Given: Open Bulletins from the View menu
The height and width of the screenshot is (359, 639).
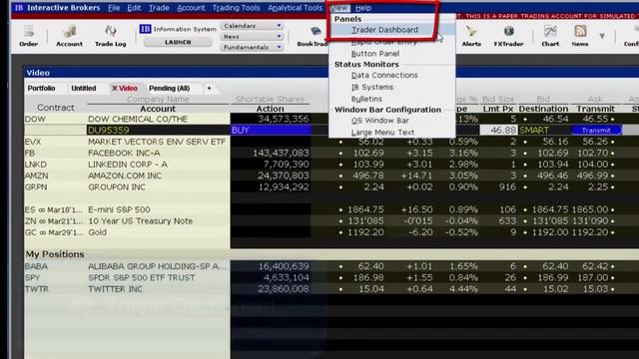Looking at the screenshot, I should [366, 99].
